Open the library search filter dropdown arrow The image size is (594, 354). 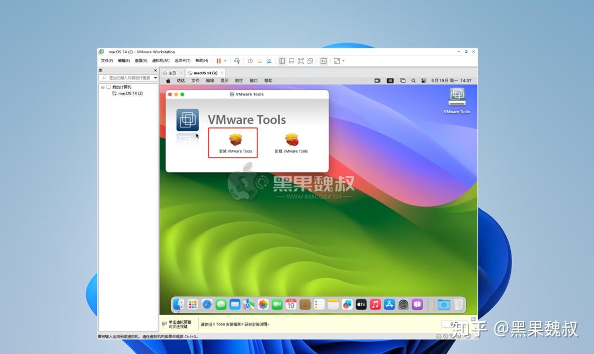(155, 77)
